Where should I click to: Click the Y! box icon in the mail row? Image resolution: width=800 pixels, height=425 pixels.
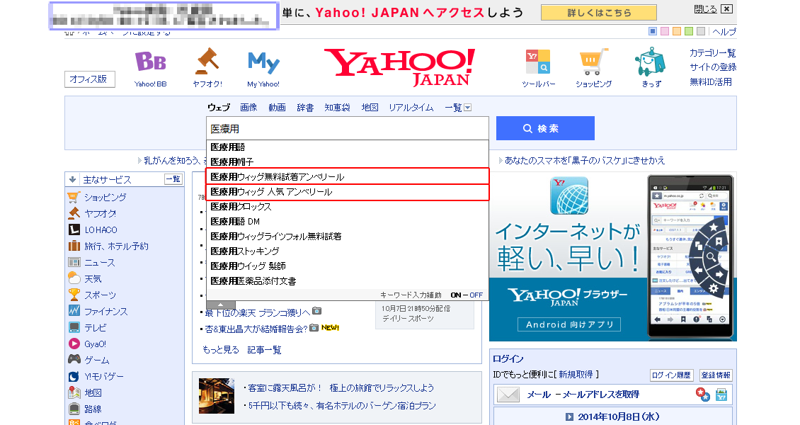[721, 395]
